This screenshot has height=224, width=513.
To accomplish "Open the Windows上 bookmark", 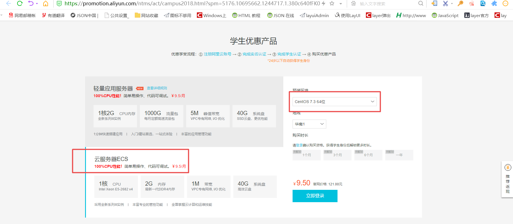I will [x=211, y=15].
